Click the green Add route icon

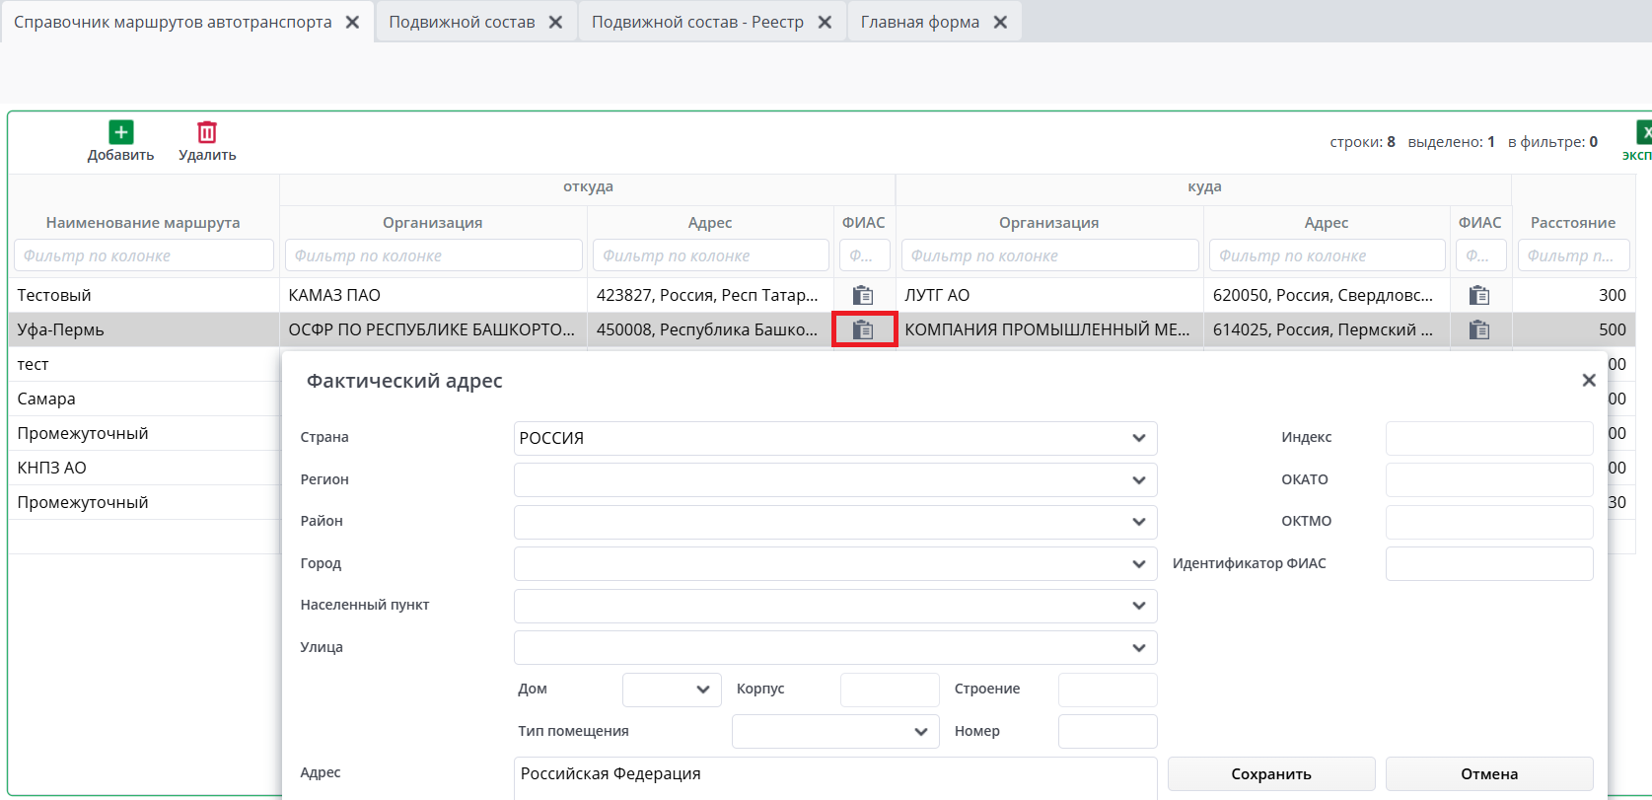(x=120, y=132)
